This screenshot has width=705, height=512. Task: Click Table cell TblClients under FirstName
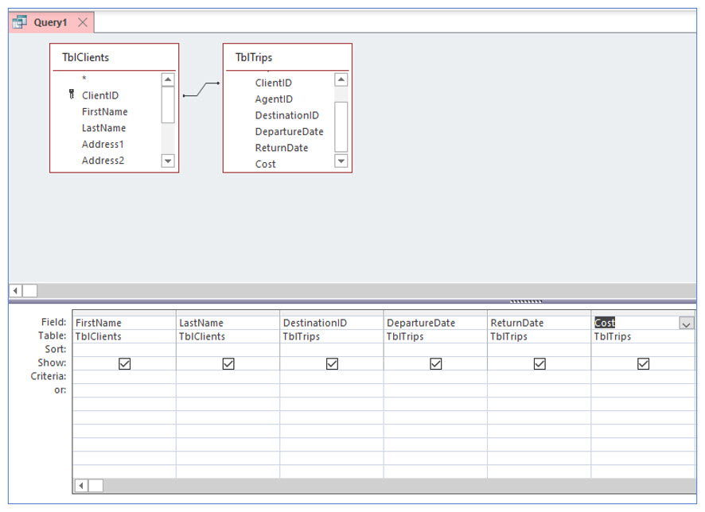point(124,336)
